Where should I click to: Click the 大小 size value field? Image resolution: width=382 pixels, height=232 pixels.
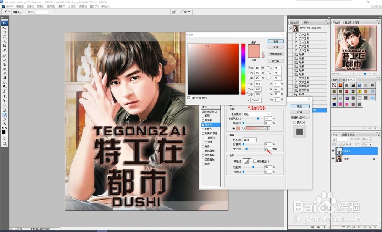pyautogui.click(x=268, y=149)
